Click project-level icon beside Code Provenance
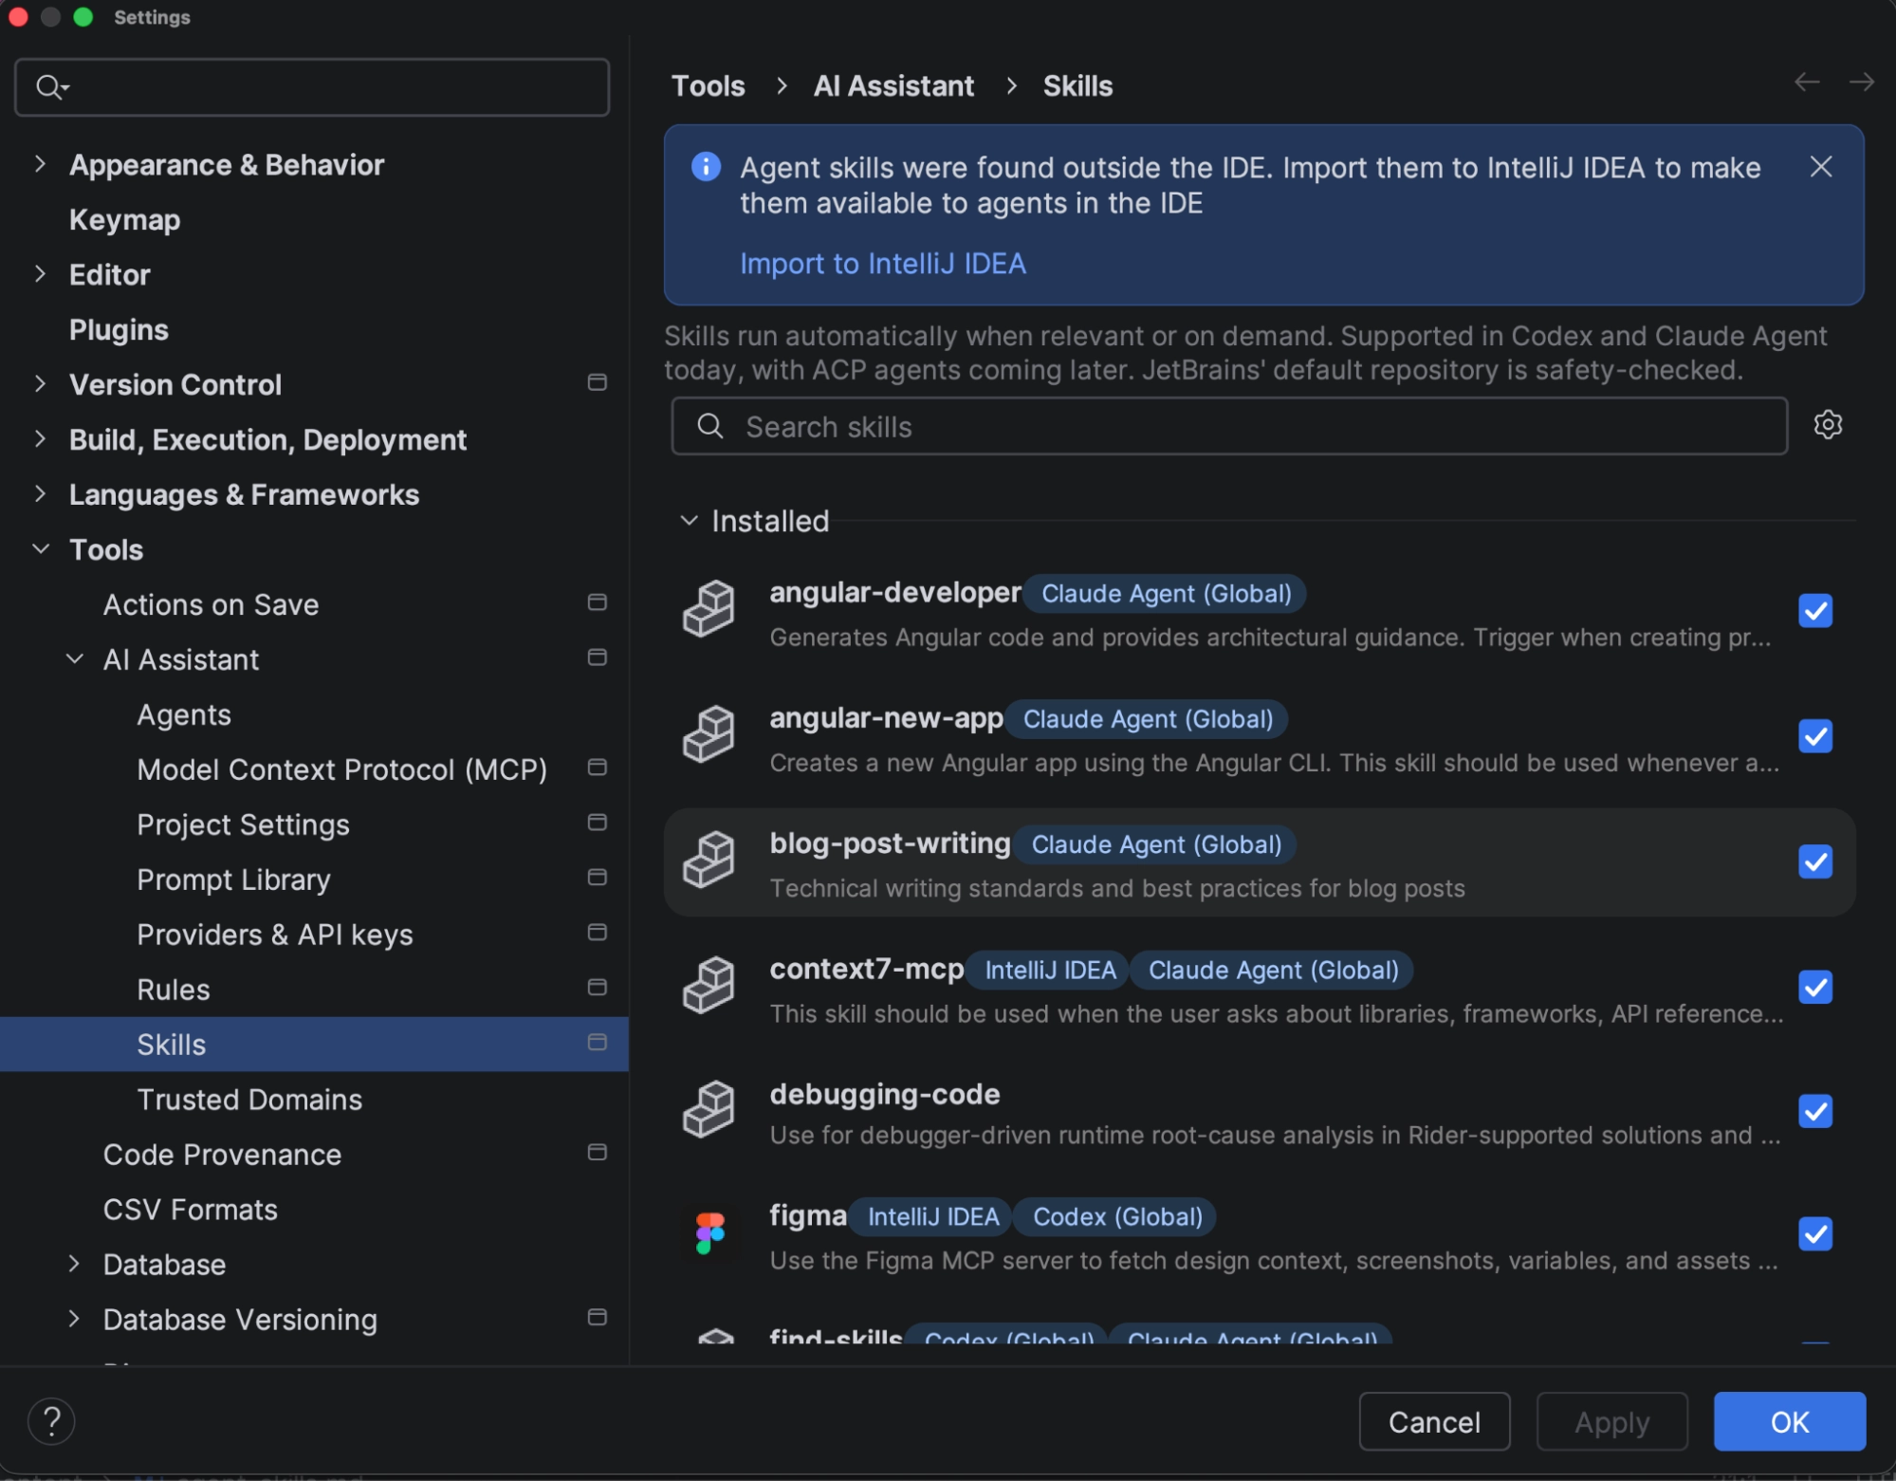 597,1153
